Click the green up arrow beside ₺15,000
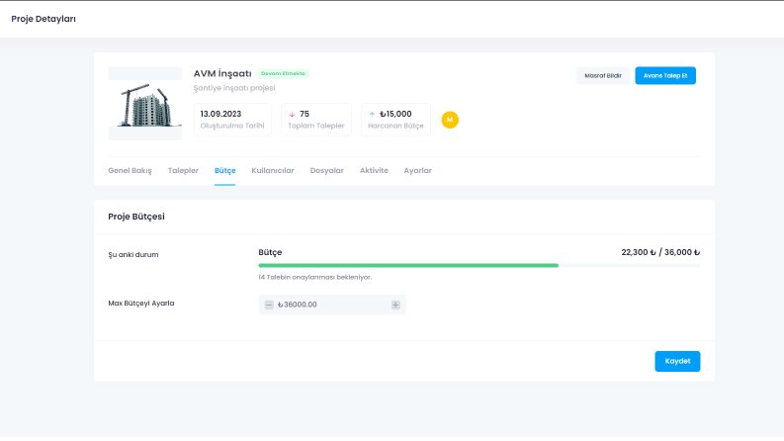The width and height of the screenshot is (784, 441). (x=372, y=115)
